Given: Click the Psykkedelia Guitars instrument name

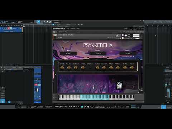Looking at the screenshot, I should tap(66, 35).
